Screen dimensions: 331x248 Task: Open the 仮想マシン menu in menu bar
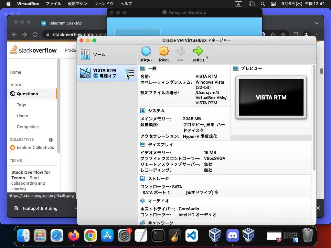click(x=78, y=4)
